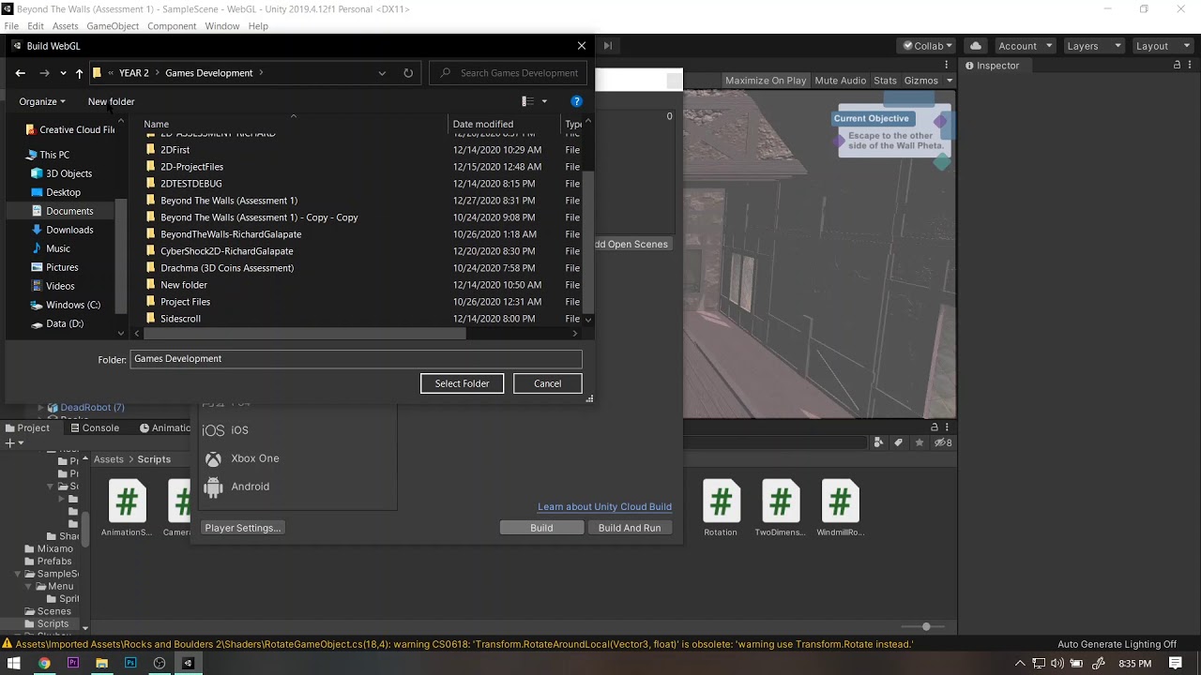Expand the address bar history dropdown
Viewport: 1201px width, 675px height.
[x=382, y=73]
